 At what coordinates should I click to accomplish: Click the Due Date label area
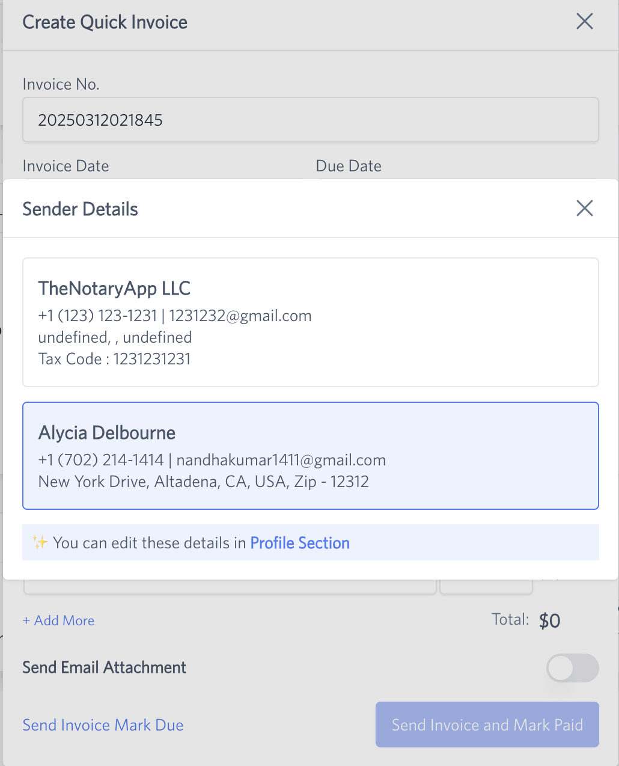(x=348, y=166)
